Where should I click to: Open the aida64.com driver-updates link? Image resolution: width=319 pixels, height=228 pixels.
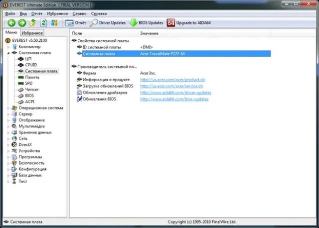pos(175,93)
